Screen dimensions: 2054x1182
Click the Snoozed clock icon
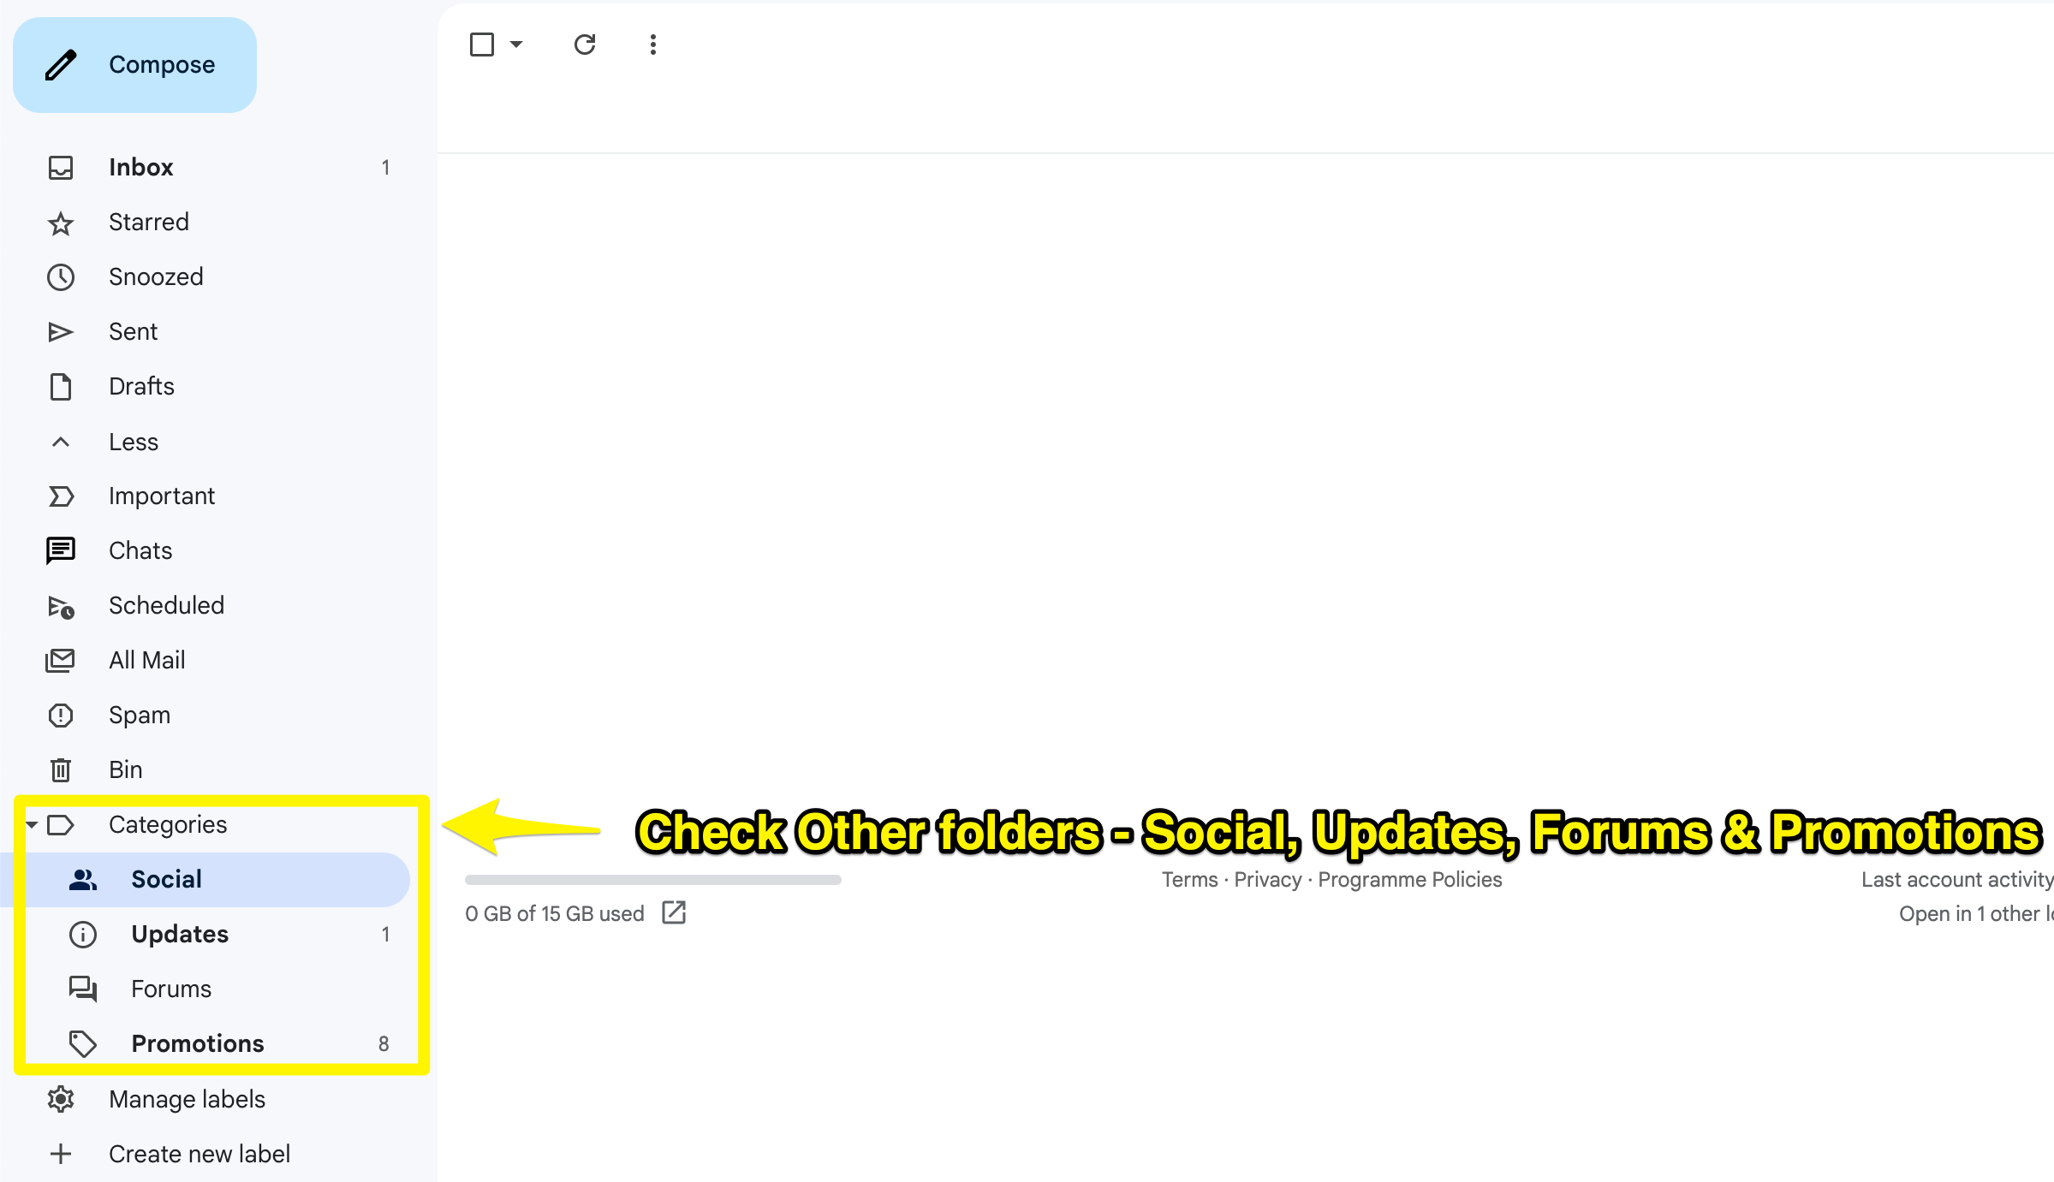61,276
